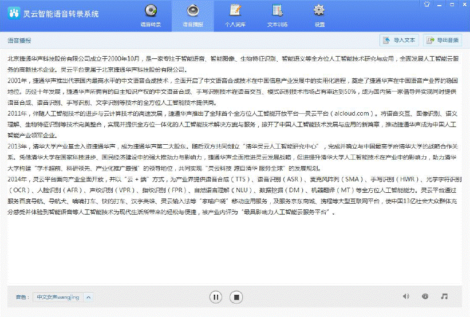Open 设置 settings gear

pyautogui.click(x=319, y=15)
